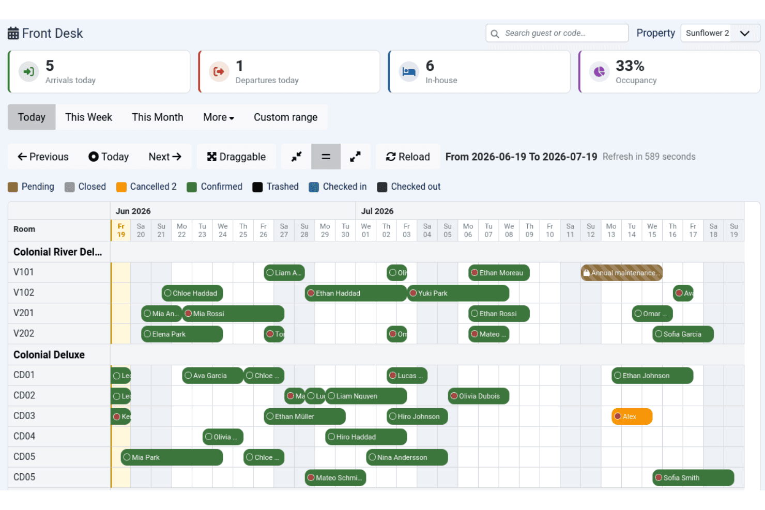The height and width of the screenshot is (510, 765).
Task: Open Ethan Johnson's booking on CD01
Action: (652, 376)
